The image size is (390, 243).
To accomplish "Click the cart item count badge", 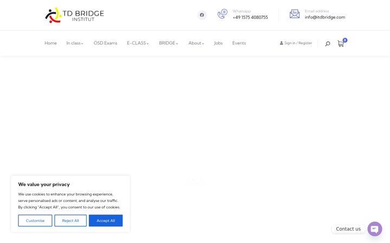I will (344, 40).
